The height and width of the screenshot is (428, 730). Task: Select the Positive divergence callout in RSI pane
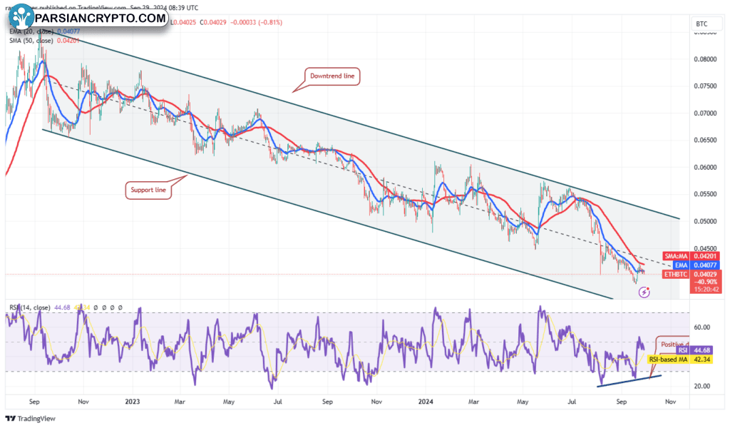[x=672, y=345]
